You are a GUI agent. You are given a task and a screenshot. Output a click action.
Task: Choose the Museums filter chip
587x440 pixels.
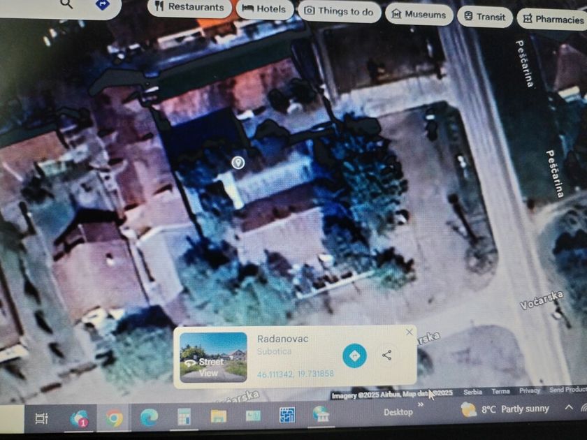tap(419, 14)
